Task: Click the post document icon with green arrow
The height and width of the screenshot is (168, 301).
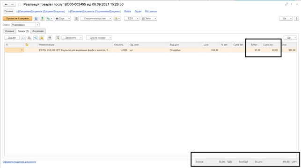Action: [x=42, y=19]
